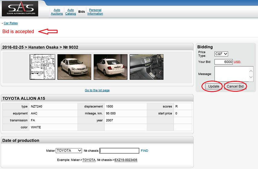Click the chassis number input field
Image resolution: width=258 pixels, height=169 pixels.
(119, 151)
